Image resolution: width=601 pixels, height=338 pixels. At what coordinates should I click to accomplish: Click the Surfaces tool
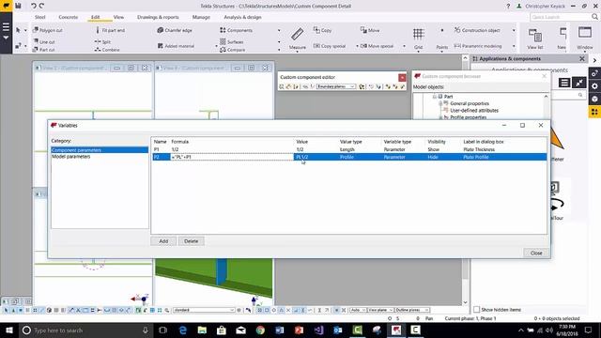coord(232,41)
